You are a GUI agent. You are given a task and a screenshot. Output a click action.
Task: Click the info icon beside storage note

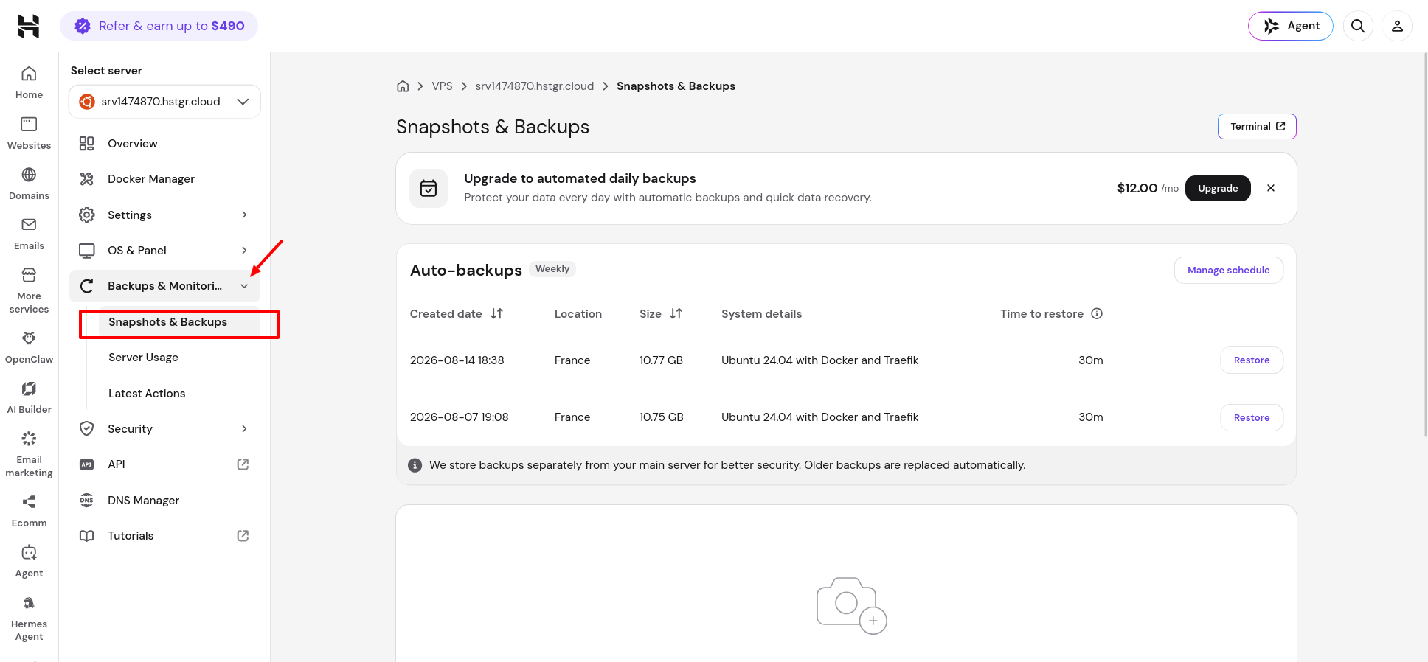click(415, 465)
